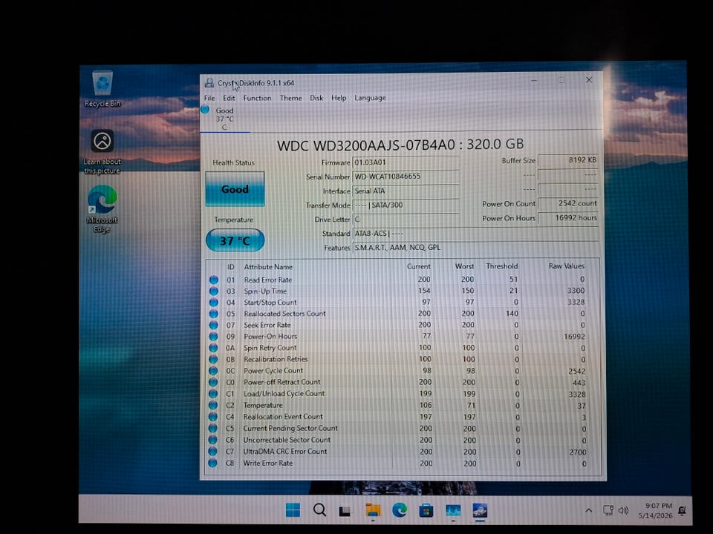The width and height of the screenshot is (713, 534).
Task: Click status circle for Current Pending Sector Count
Action: tap(213, 428)
